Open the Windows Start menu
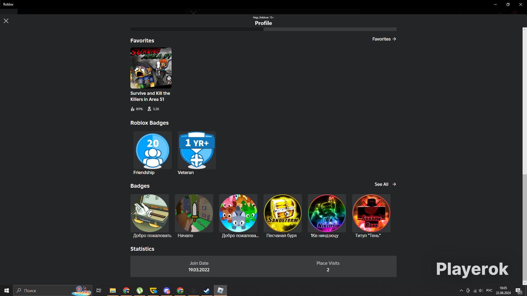Screen dimensions: 527x296 tap(7, 291)
